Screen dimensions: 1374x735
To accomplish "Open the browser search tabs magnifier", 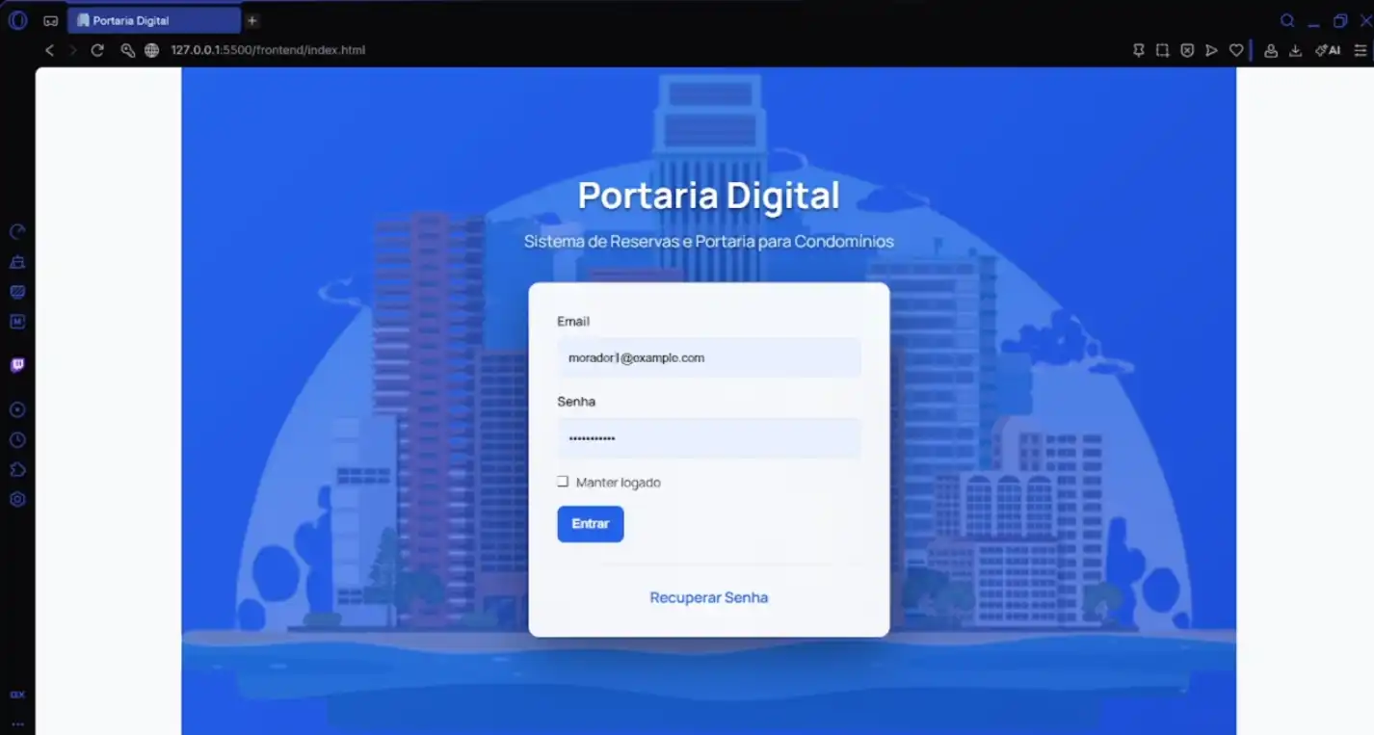I will pos(1287,20).
